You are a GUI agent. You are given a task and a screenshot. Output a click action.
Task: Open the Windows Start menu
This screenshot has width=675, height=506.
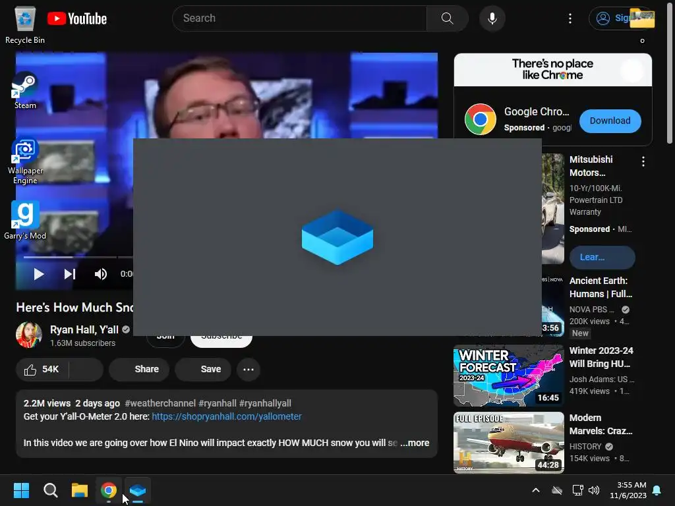21,490
